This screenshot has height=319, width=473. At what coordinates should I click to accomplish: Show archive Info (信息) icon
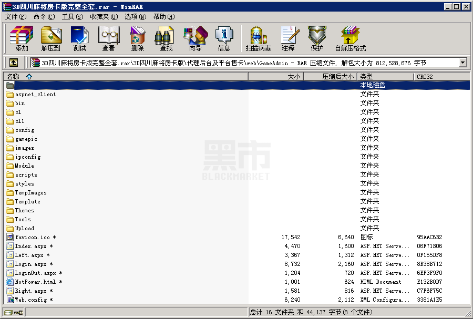pyautogui.click(x=224, y=38)
